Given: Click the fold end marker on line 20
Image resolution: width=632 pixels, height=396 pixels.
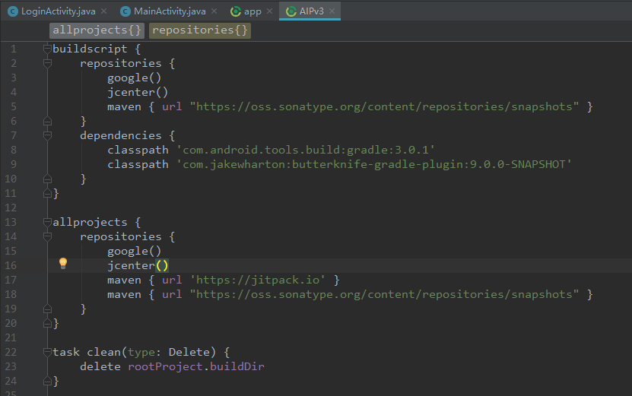Looking at the screenshot, I should pos(47,323).
